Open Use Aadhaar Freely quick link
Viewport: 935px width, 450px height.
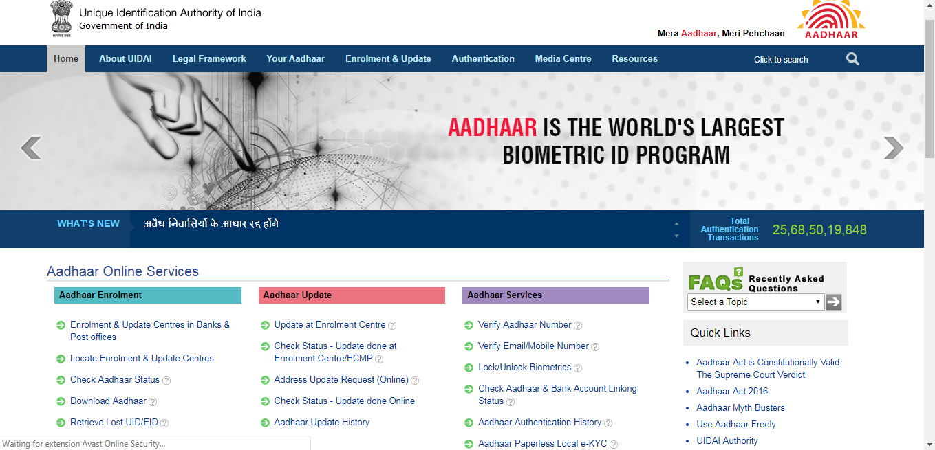tap(736, 424)
